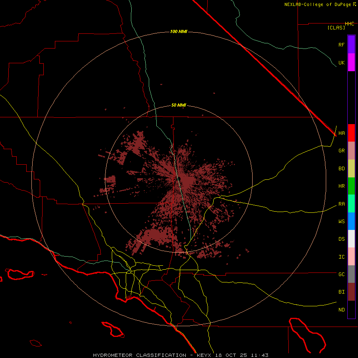The height and width of the screenshot is (358, 358).
Task: Click the BD legend label
Action: click(x=341, y=169)
